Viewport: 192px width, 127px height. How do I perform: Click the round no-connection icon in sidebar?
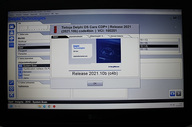(11, 89)
